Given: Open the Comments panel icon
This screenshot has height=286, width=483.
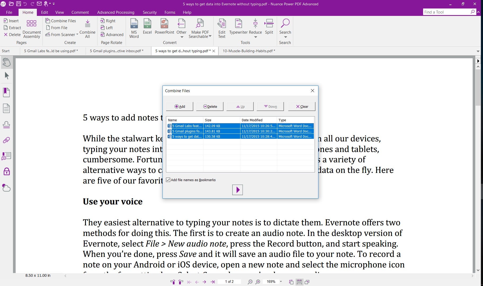Looking at the screenshot, I should (6, 156).
